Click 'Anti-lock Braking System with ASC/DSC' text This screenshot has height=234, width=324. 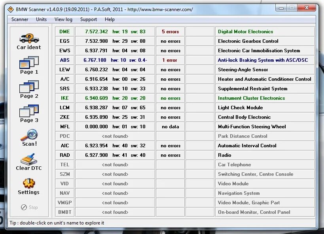263,60
